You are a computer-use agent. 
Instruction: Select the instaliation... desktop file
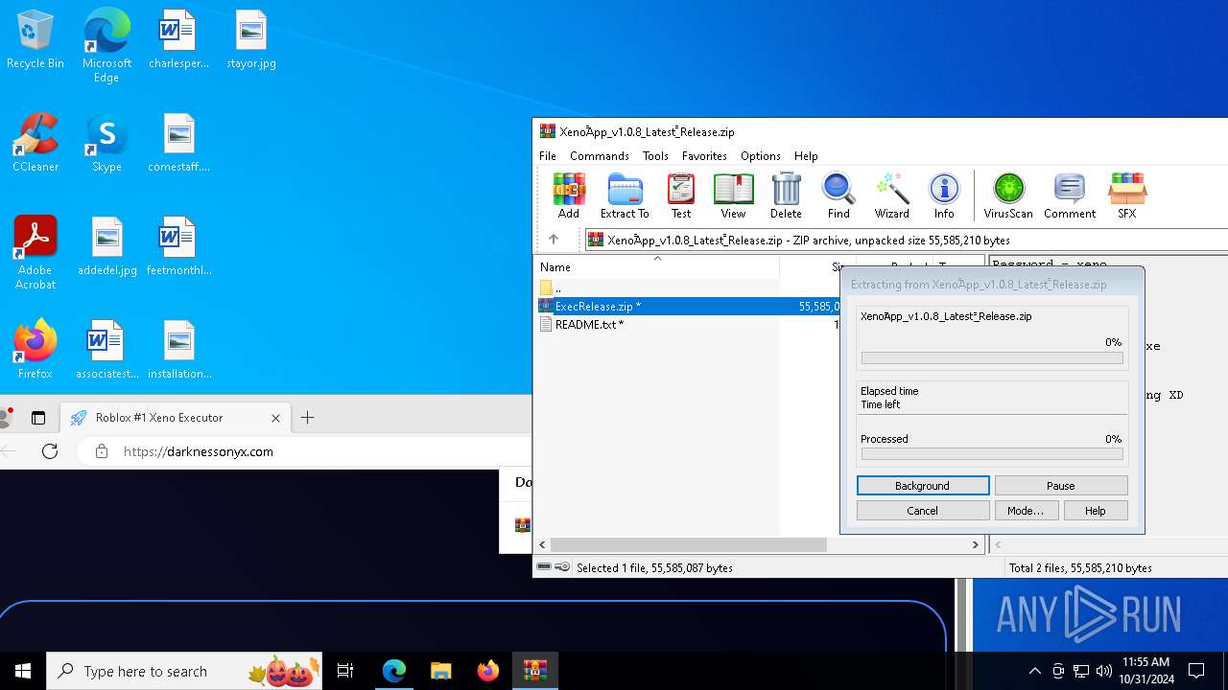[179, 351]
